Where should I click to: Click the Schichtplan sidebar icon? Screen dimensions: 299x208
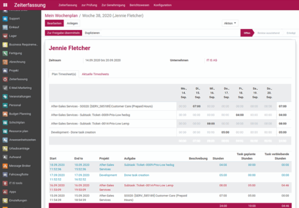(x=4, y=123)
